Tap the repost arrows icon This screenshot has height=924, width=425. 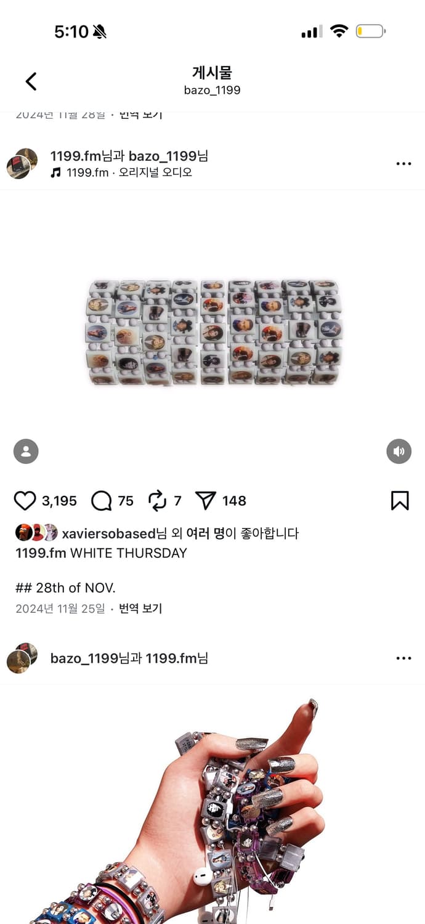coord(158,501)
